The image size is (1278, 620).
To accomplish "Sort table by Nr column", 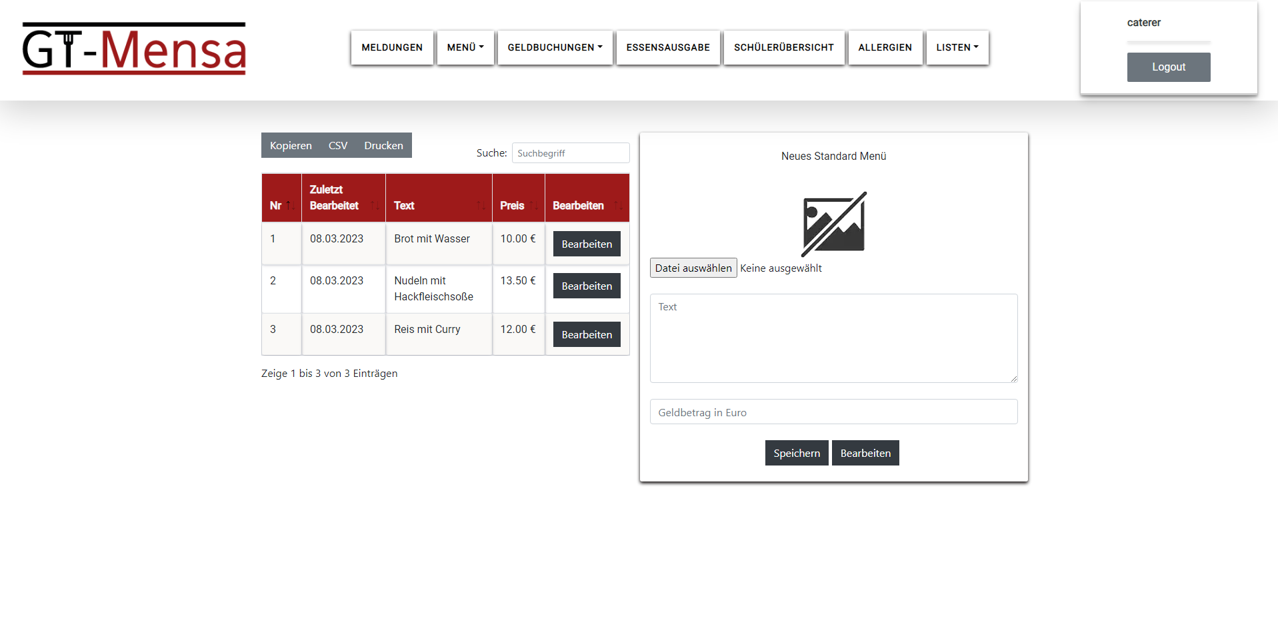I will (x=281, y=205).
